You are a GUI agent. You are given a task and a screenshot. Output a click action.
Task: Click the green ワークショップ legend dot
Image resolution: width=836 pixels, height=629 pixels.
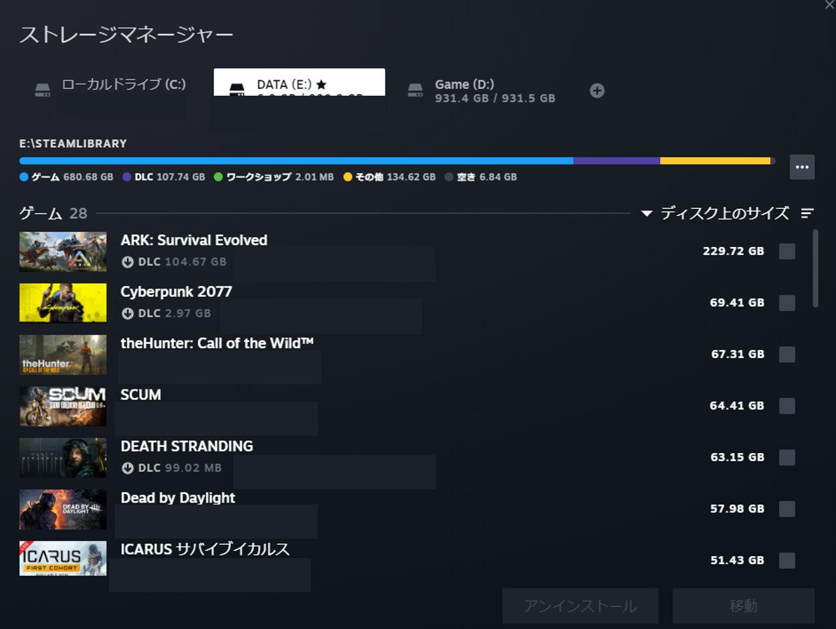pos(218,177)
